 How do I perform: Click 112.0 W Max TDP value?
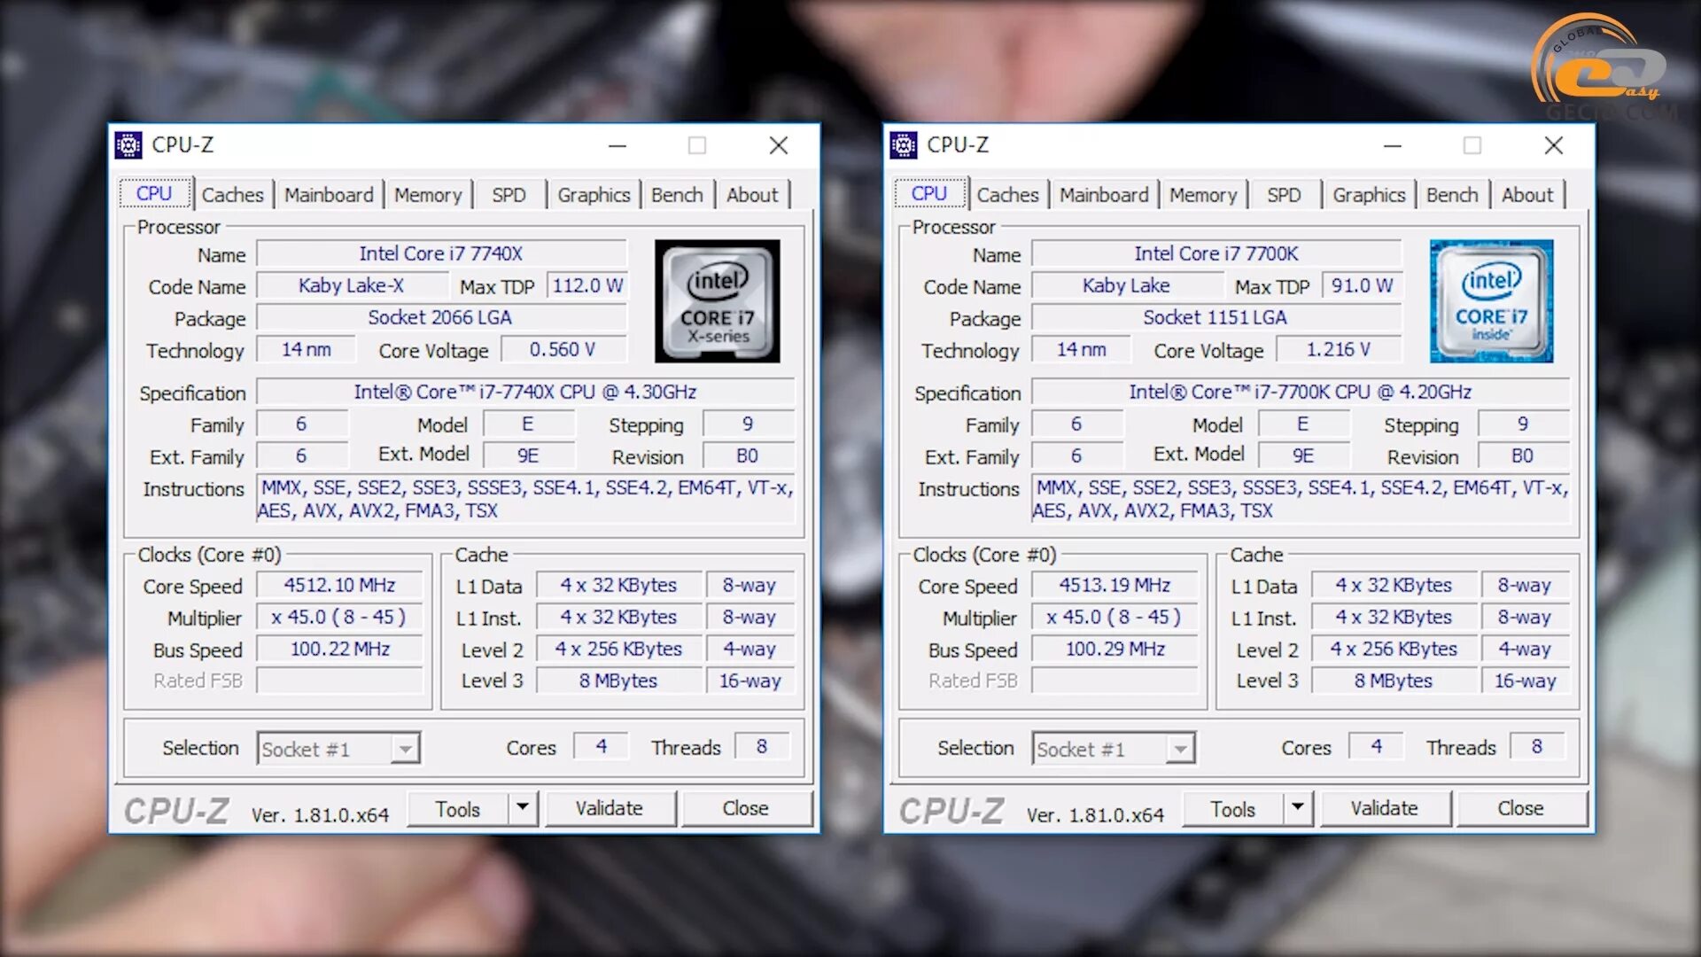click(587, 285)
